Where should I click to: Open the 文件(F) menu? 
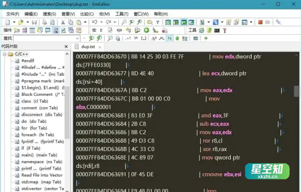click(x=13, y=14)
